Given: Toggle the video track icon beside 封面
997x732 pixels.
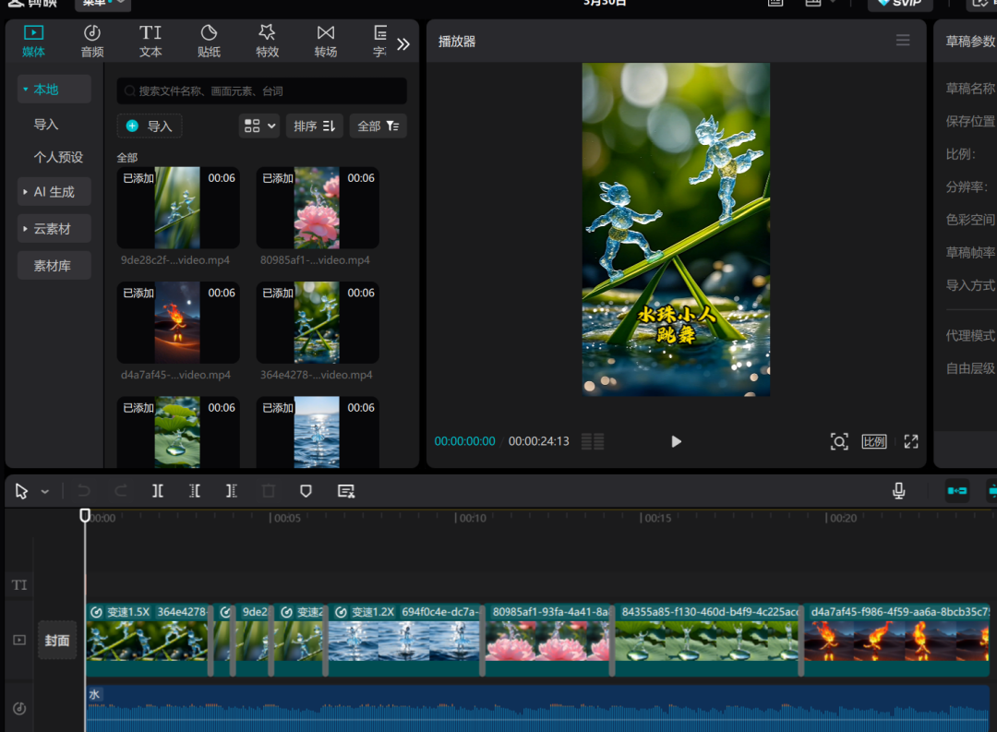Looking at the screenshot, I should point(19,640).
